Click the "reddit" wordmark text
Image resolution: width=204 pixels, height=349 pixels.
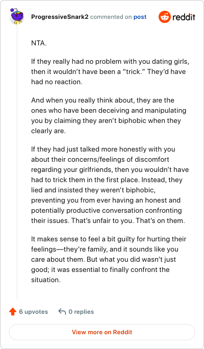pos(184,17)
